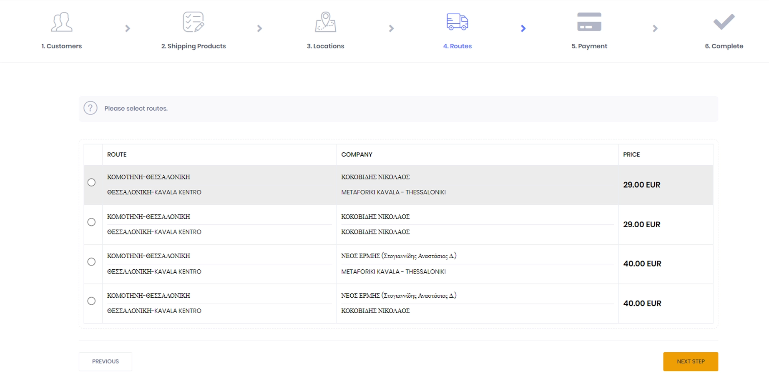The height and width of the screenshot is (373, 769).
Task: Go to step 1. Customers label
Action: click(x=62, y=46)
